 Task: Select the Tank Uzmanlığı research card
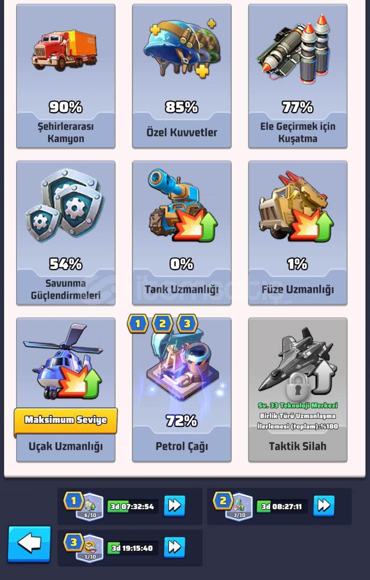pos(182,233)
